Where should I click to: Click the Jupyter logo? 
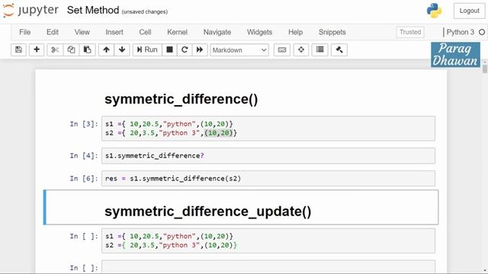tap(30, 11)
